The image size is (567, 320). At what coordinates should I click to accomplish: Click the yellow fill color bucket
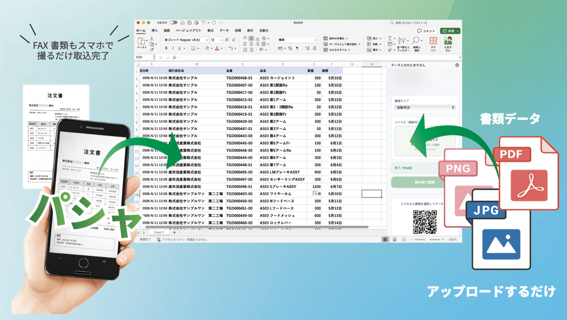click(207, 48)
